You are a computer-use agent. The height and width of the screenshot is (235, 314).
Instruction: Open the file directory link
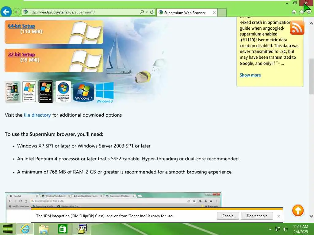37,115
